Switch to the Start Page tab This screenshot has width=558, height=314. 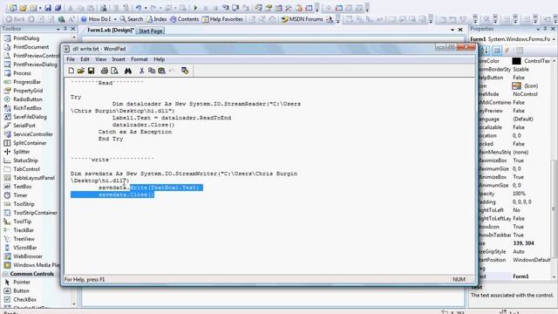click(x=150, y=31)
